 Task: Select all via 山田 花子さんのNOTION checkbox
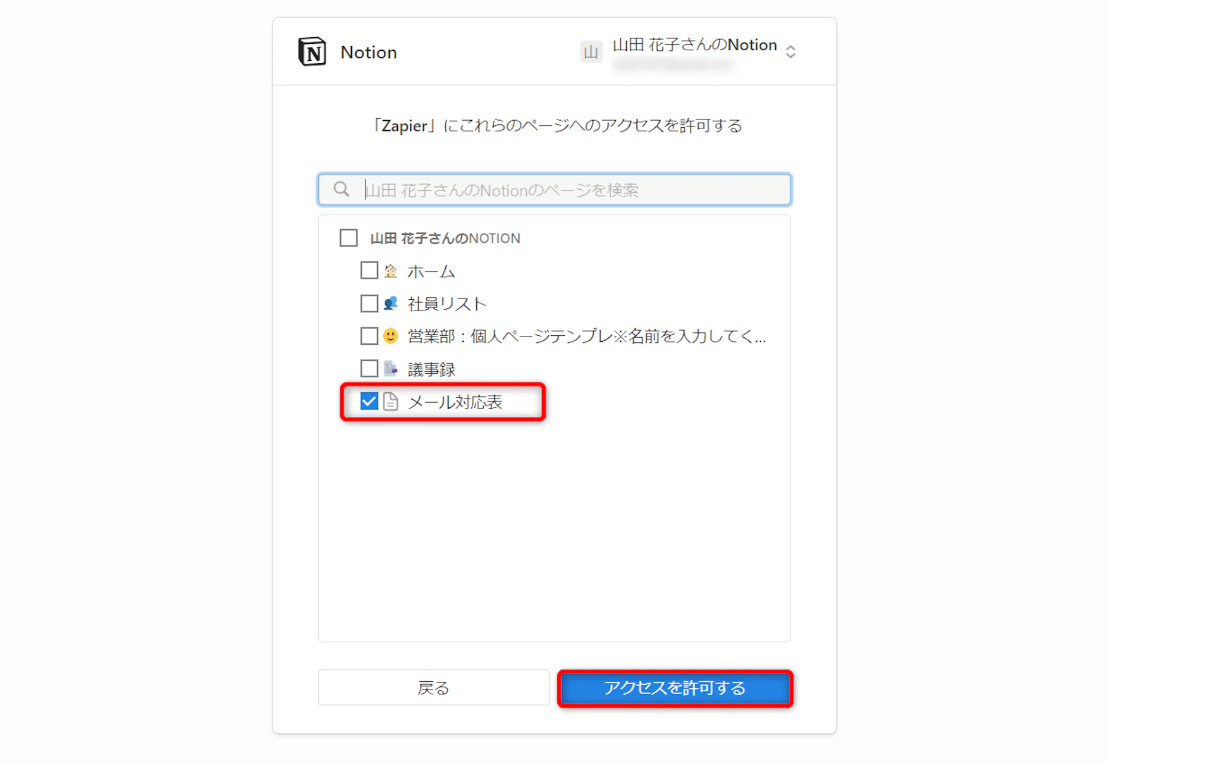(348, 238)
